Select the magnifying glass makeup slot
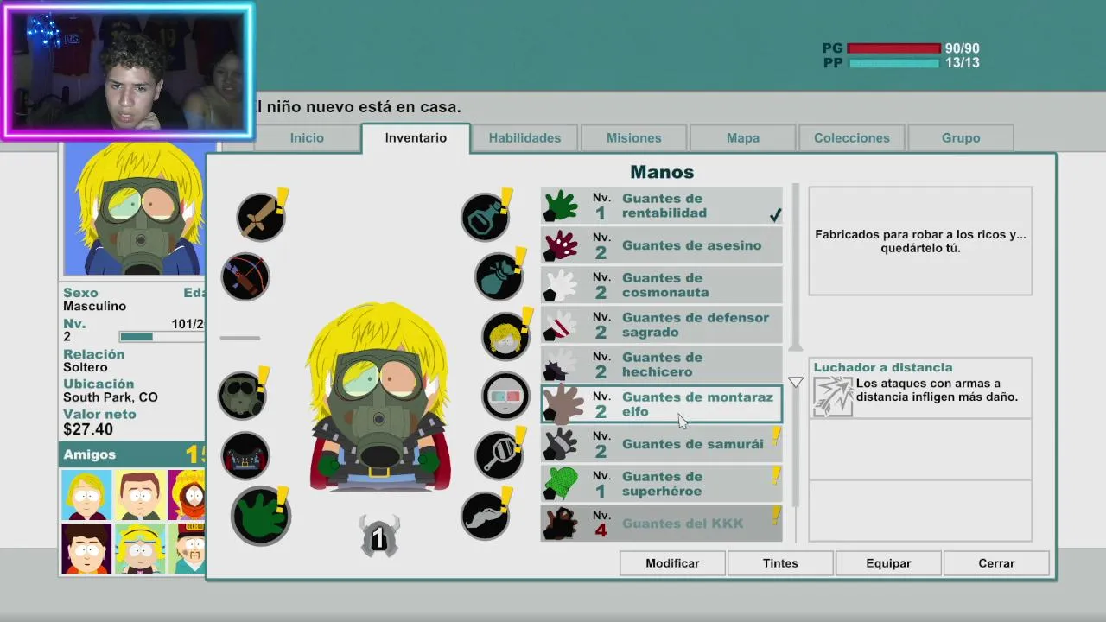Viewport: 1106px width, 622px height. point(499,455)
